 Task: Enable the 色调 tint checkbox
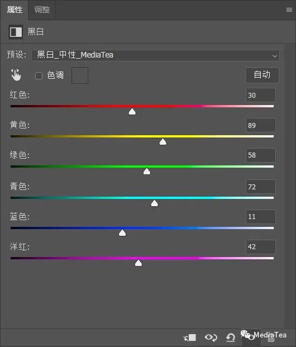tap(39, 75)
